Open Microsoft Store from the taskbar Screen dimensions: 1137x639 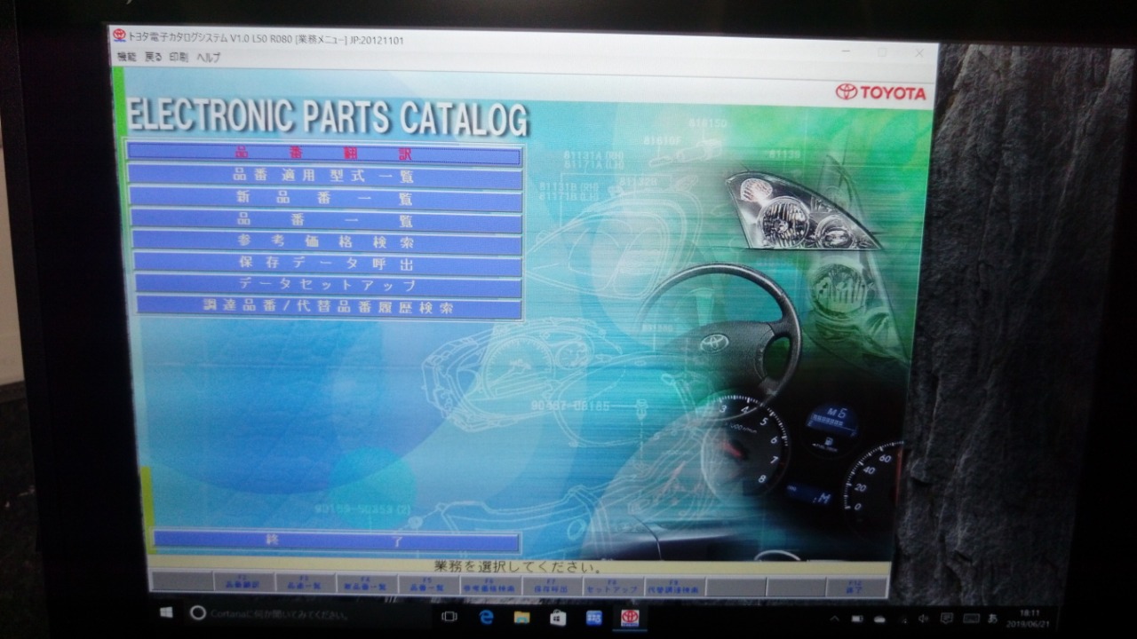coord(558,617)
